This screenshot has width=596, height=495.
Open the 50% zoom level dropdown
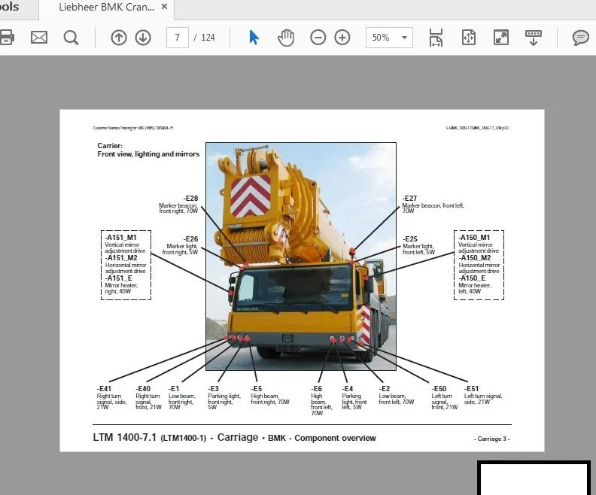coord(389,37)
